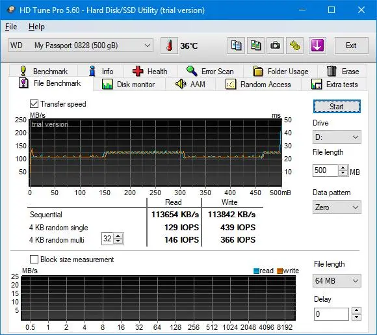377x335 pixels.
Task: Open the 64 MB file length dropdown
Action: 337,280
